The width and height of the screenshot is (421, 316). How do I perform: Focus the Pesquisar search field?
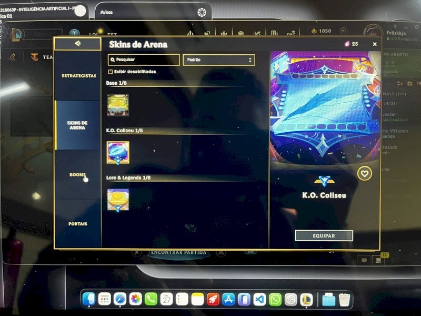[x=144, y=60]
